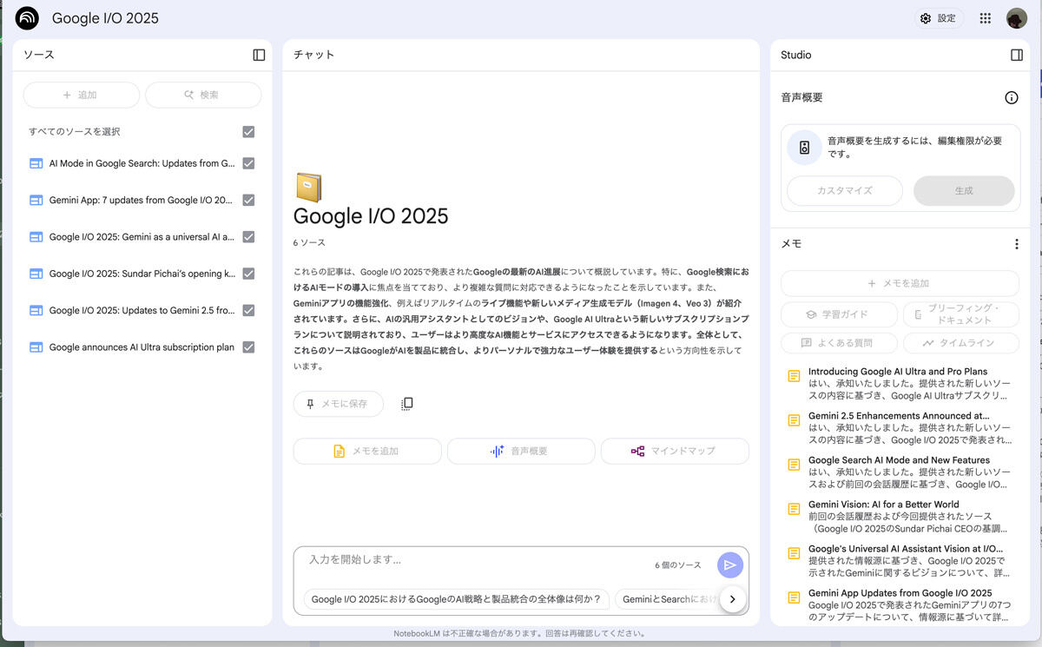Click note icon for Introducing Google AI Ultra
This screenshot has height=647, width=1042.
click(793, 376)
